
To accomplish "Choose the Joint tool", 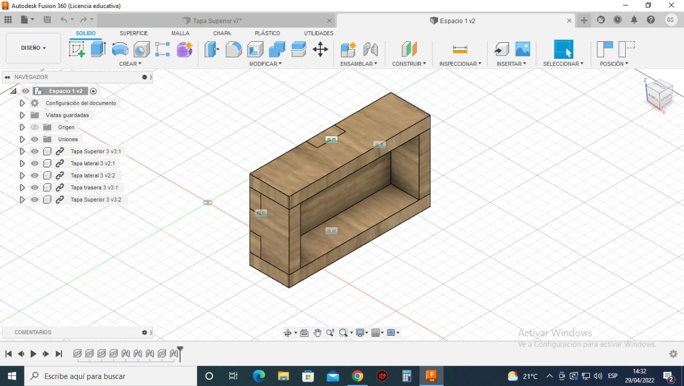I will pyautogui.click(x=370, y=49).
